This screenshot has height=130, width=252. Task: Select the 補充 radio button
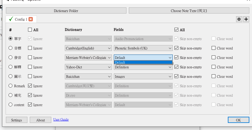pyautogui.click(x=10, y=95)
